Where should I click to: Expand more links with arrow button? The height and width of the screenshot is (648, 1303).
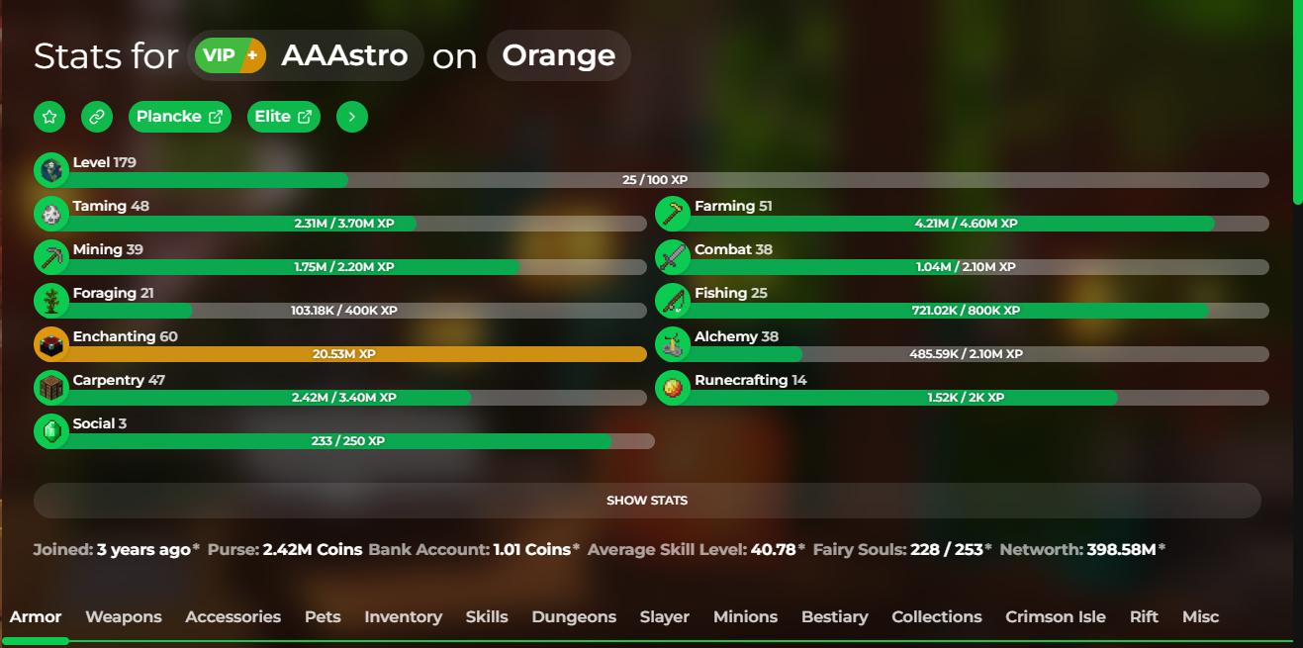352,117
